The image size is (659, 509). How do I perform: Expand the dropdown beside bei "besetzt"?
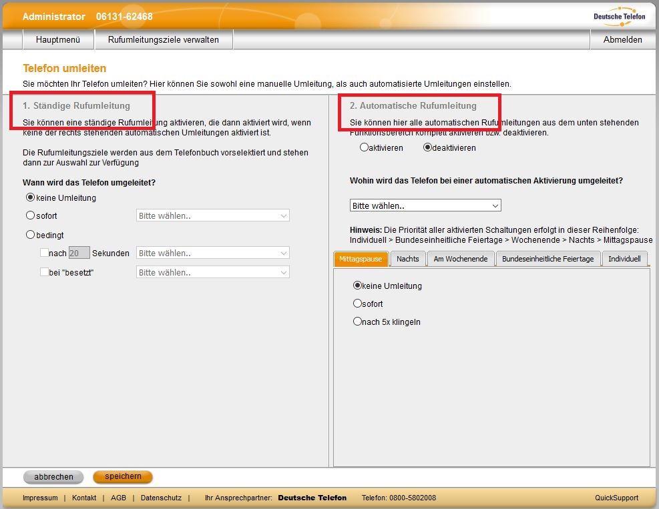(212, 272)
